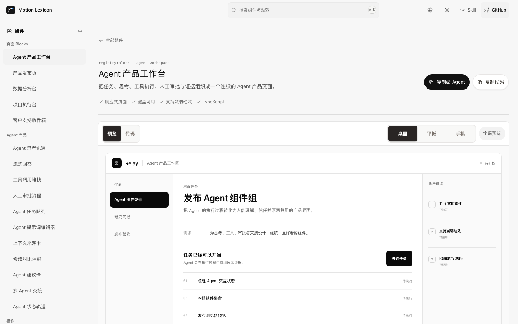
Task: Switch to the 代码 tab
Action: pos(130,134)
